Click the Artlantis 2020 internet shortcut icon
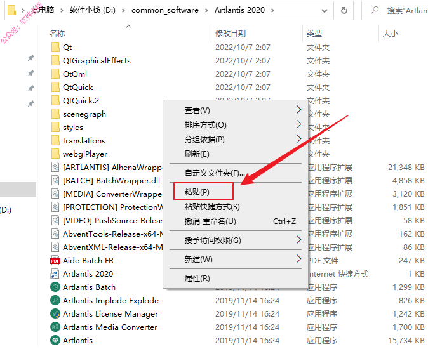Image resolution: width=428 pixels, height=349 pixels. pos(55,273)
